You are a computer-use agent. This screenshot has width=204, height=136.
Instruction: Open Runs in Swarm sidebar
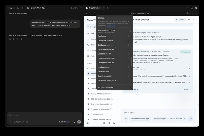point(91,45)
